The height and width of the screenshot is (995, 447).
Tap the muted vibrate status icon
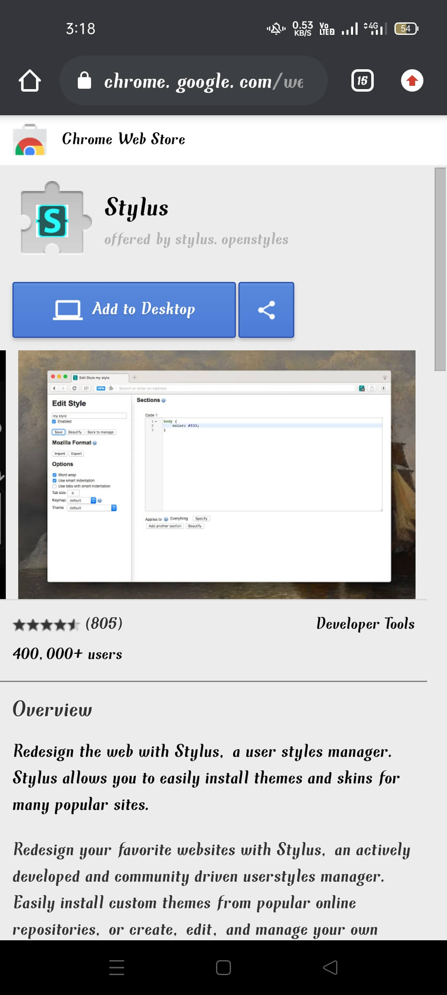click(276, 29)
